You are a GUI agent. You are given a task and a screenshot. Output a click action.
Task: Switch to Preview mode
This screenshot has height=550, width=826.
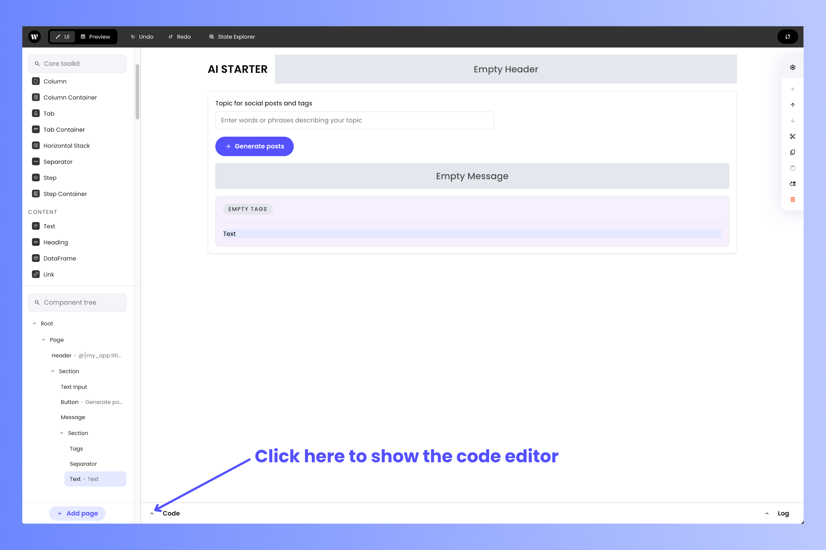point(95,37)
